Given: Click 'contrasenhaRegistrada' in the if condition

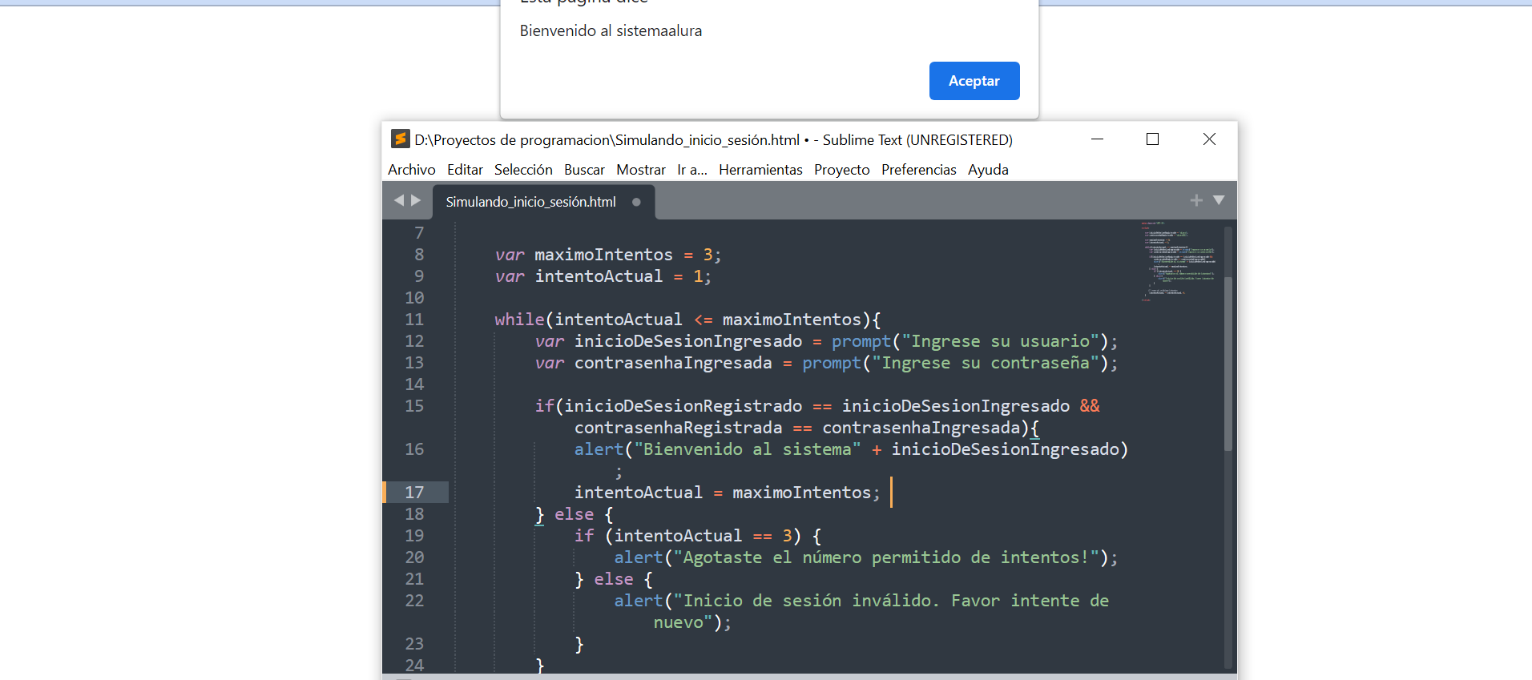Looking at the screenshot, I should click(x=678, y=428).
